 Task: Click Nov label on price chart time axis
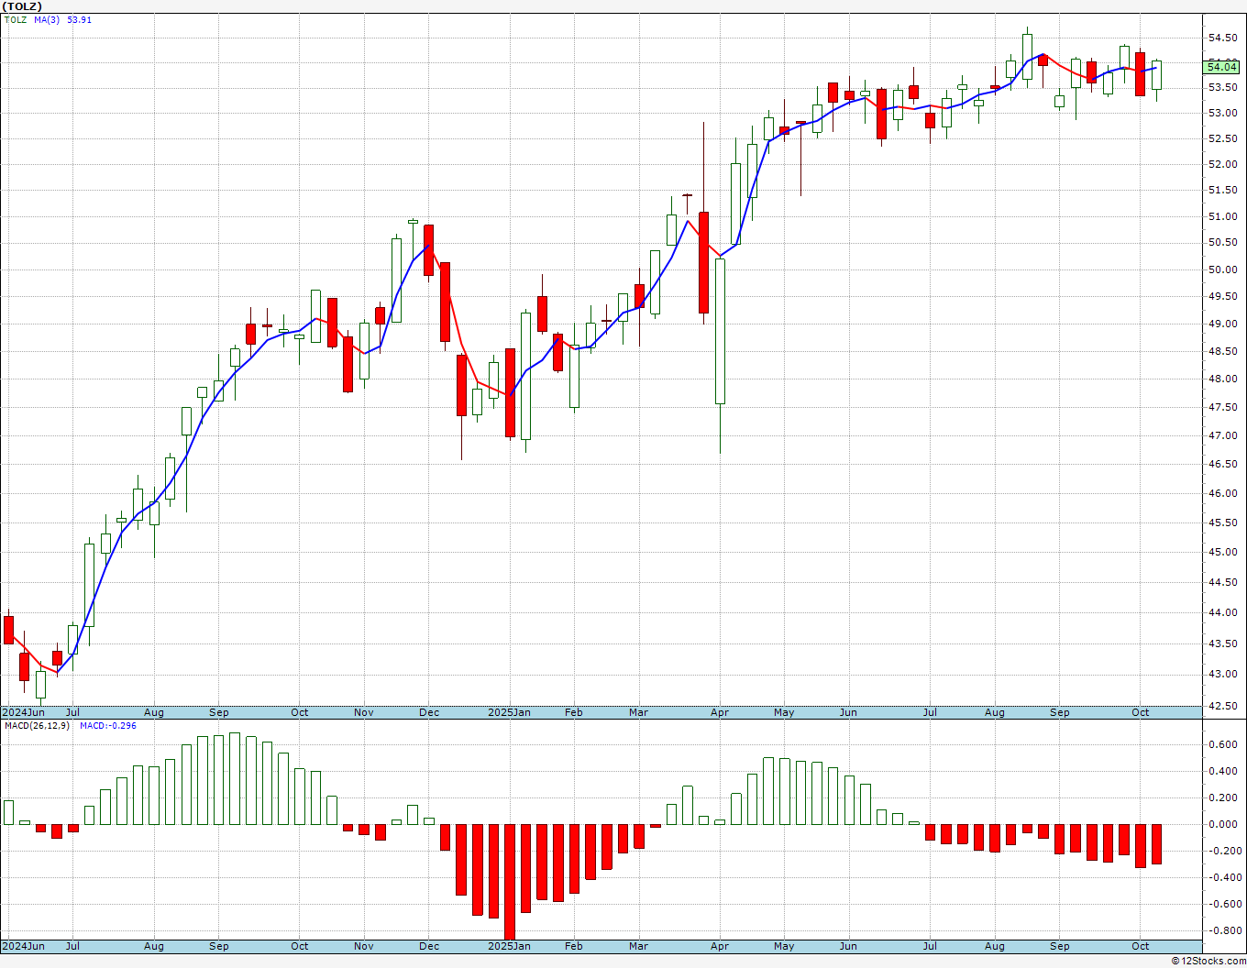click(x=364, y=712)
